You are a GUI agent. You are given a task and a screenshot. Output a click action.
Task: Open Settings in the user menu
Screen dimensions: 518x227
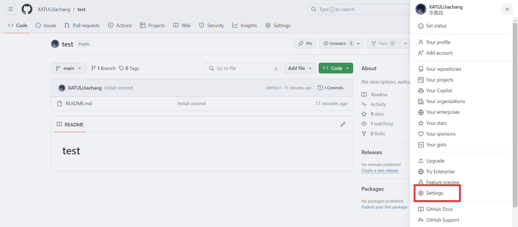point(461,193)
